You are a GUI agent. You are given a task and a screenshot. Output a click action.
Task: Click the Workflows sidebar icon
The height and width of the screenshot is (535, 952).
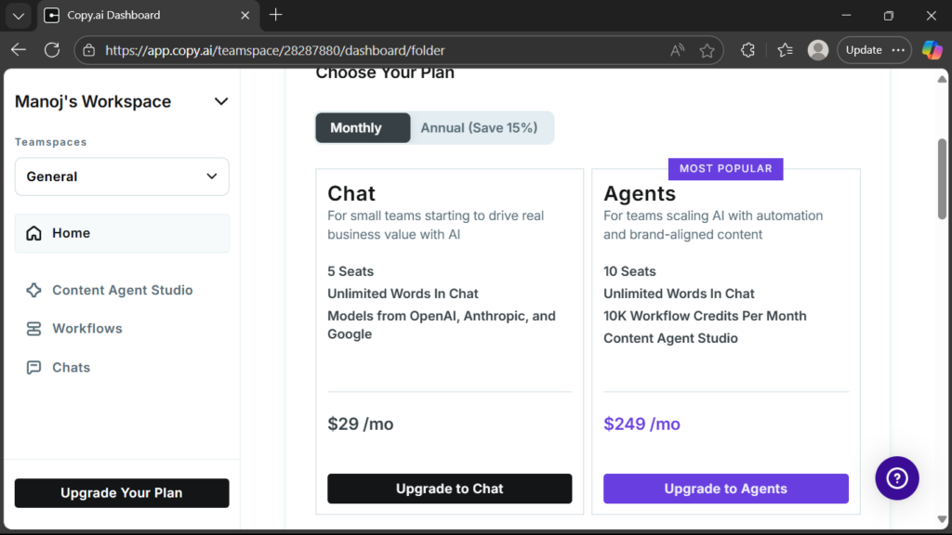34,329
